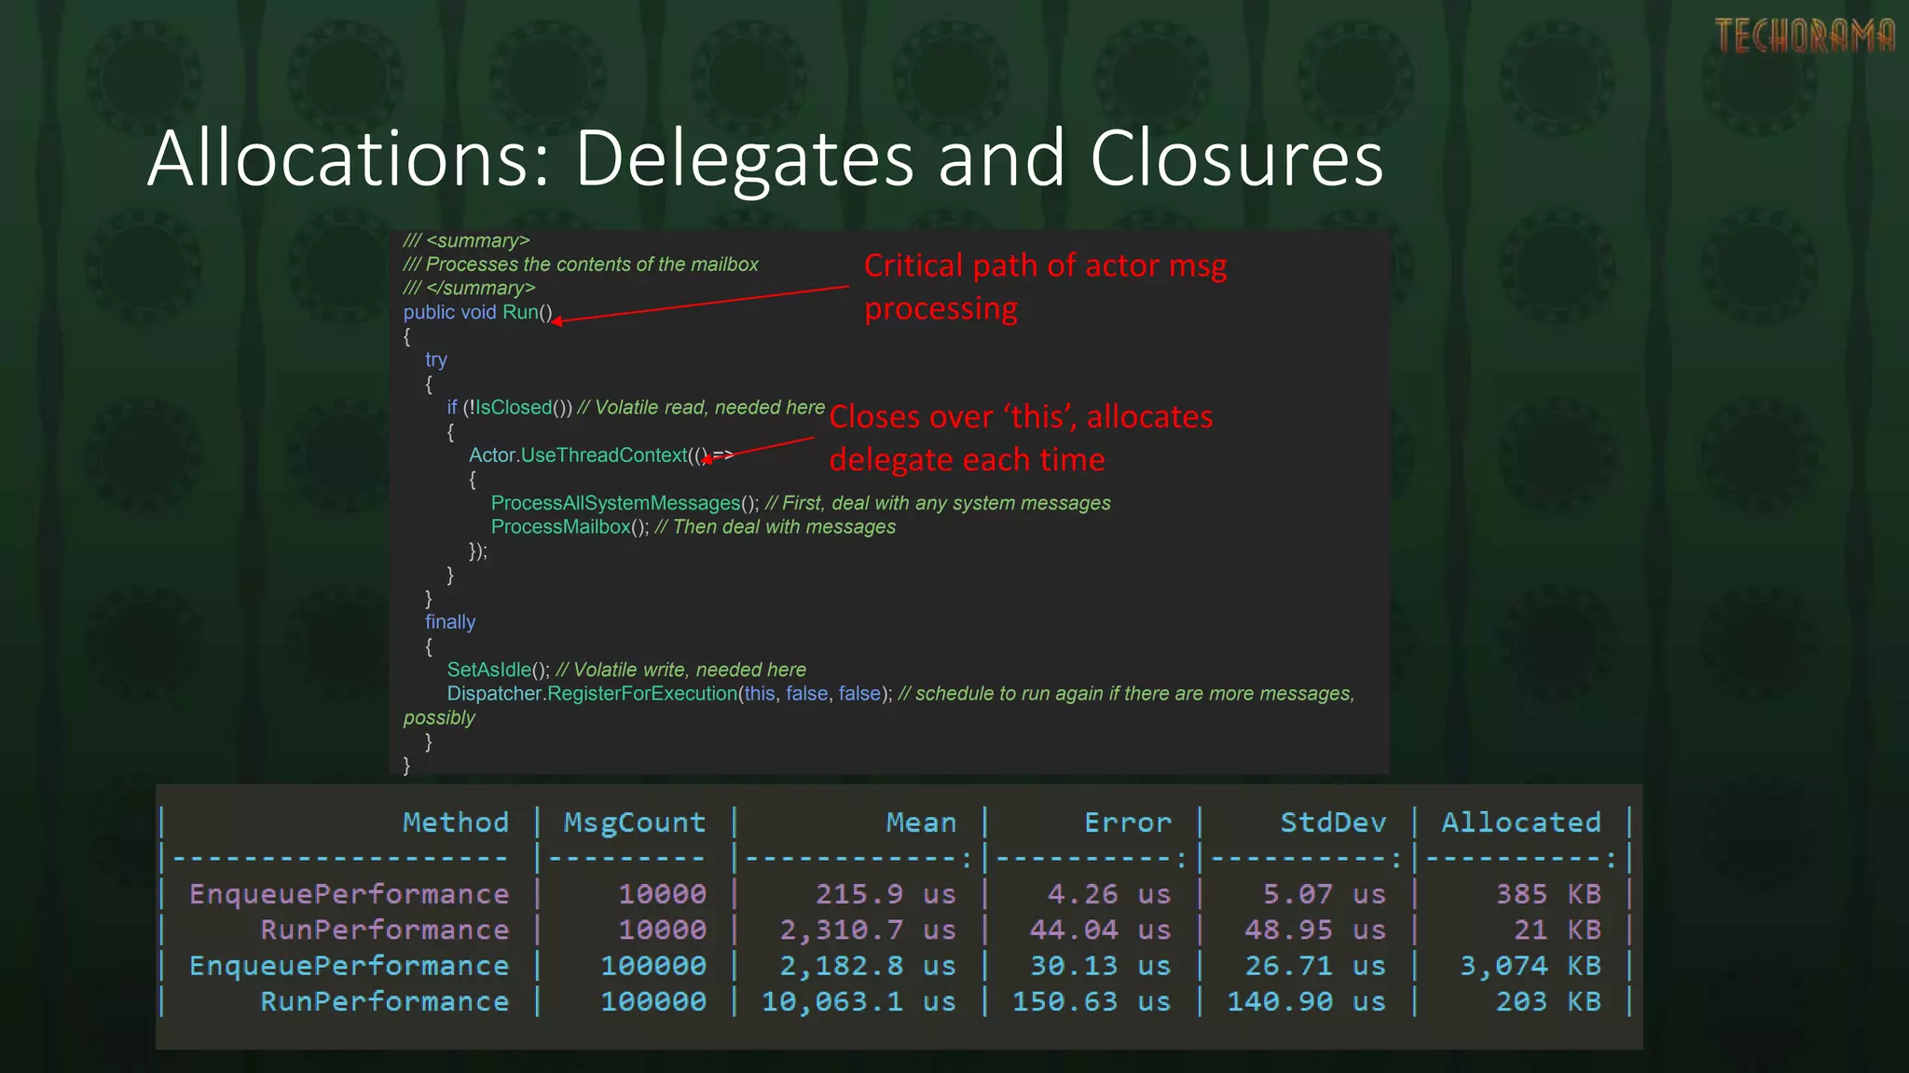This screenshot has height=1073, width=1909.
Task: Click the mean value '2,182.8 us'
Action: pos(869,966)
